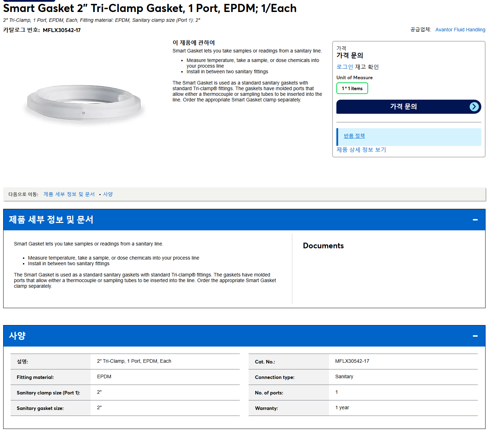This screenshot has height=436, width=488.
Task: Click the Cat. No. value in specifications table
Action: 352,361
